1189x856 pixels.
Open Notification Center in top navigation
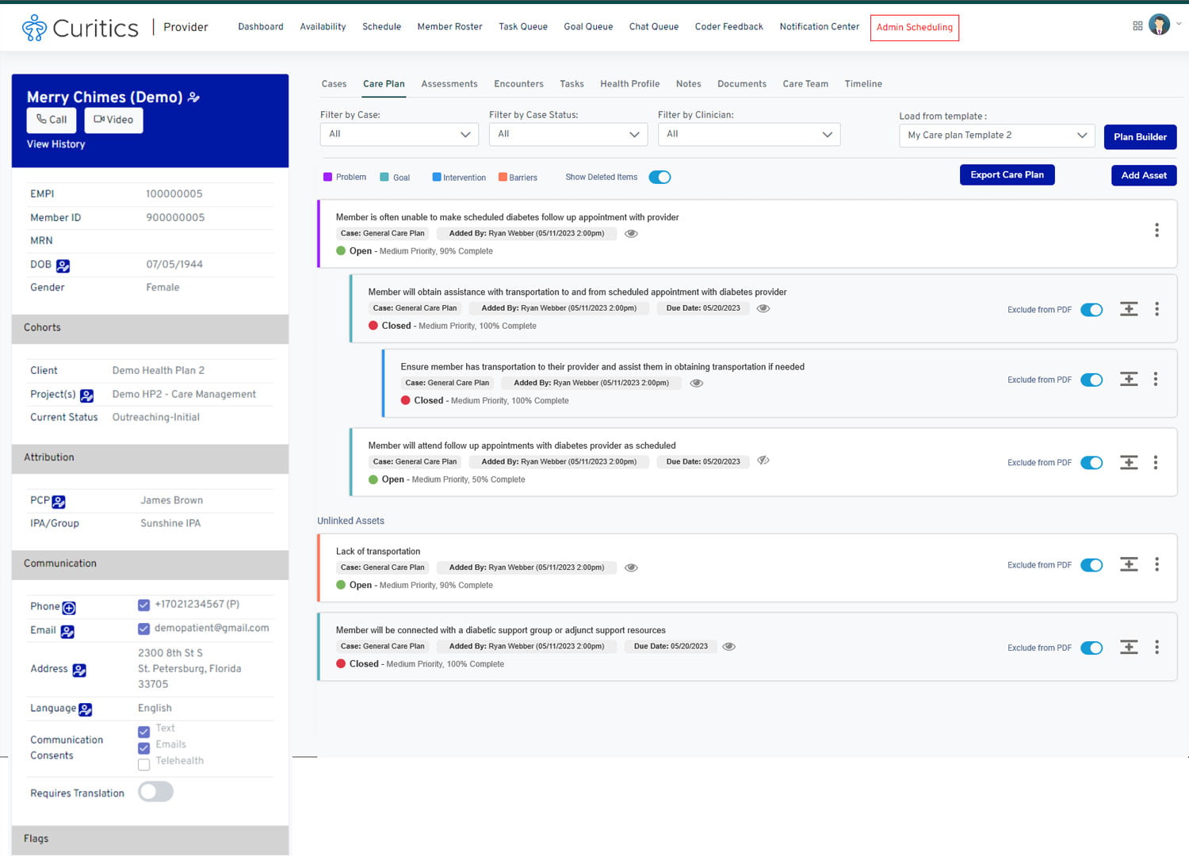tap(819, 27)
